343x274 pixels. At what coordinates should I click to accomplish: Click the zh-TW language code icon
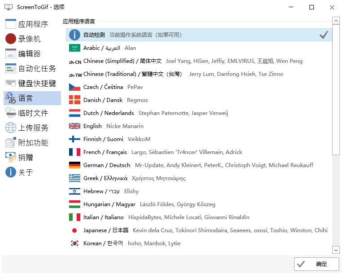(75, 75)
